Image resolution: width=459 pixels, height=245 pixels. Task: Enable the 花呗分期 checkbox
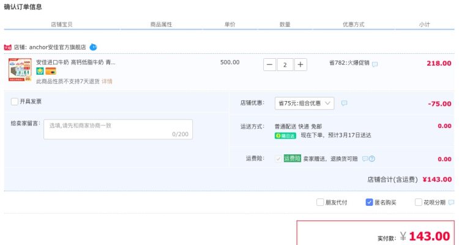coord(419,202)
